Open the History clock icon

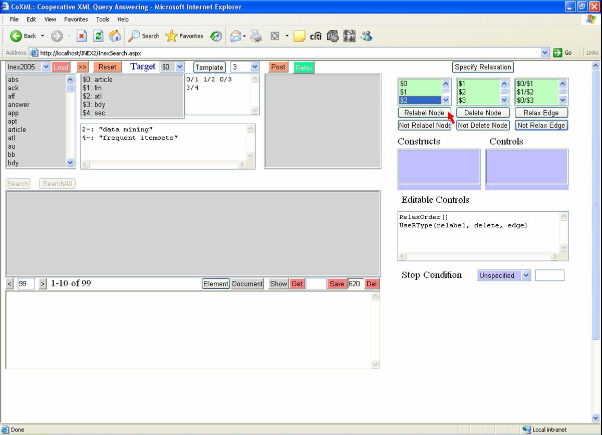pyautogui.click(x=216, y=36)
